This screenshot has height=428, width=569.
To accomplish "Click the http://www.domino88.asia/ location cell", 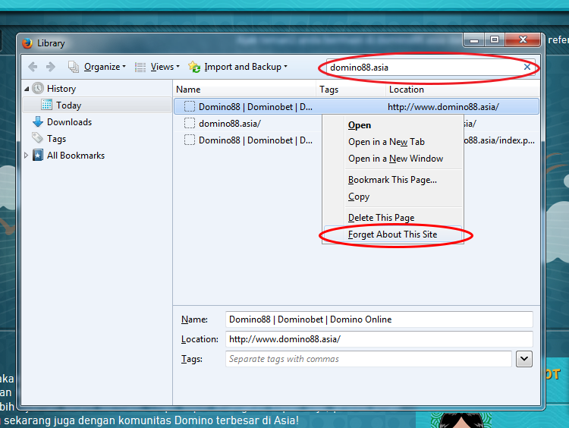I will click(x=444, y=107).
